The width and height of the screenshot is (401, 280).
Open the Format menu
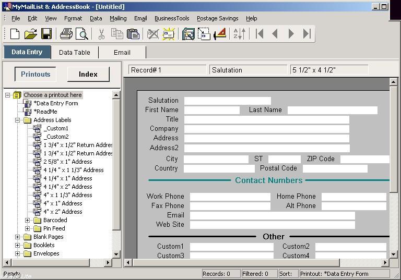click(x=73, y=18)
